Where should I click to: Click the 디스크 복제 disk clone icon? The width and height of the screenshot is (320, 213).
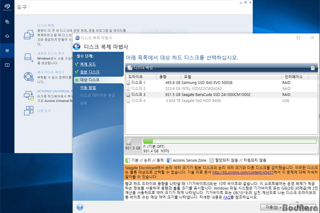point(29,35)
